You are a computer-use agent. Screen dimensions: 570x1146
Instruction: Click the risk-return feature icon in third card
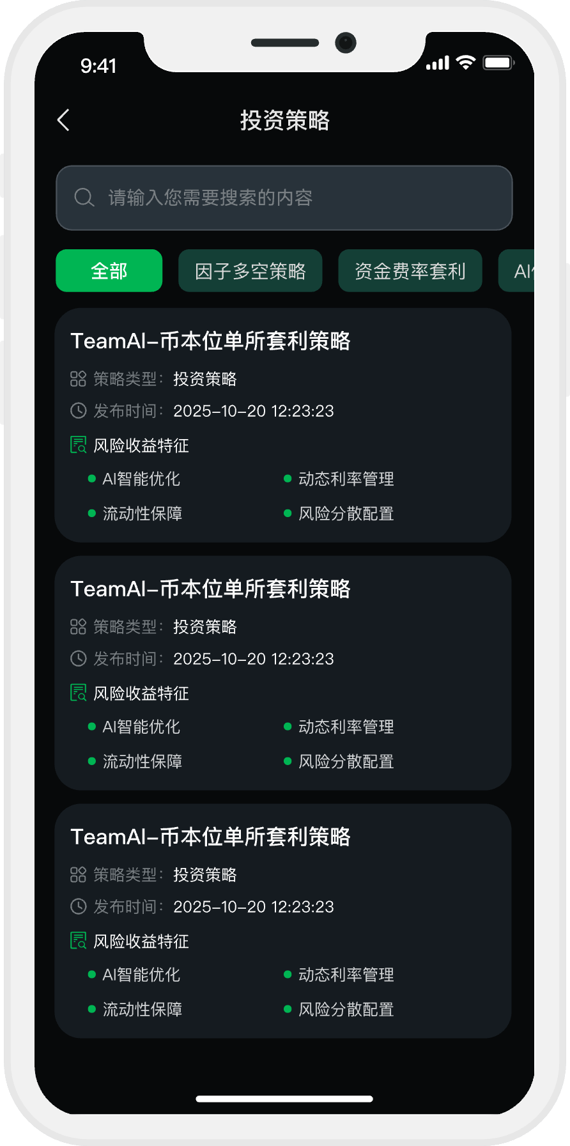pos(78,941)
